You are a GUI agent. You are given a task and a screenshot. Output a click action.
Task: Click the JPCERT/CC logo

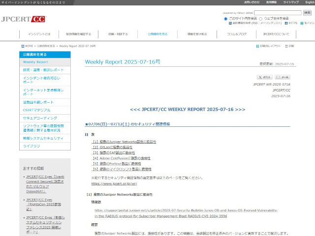pos(24,19)
